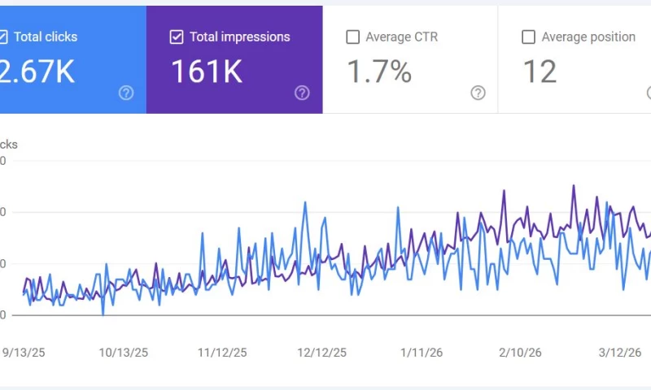Open help icon on Total impressions card
Image resolution: width=651 pixels, height=390 pixels.
click(x=302, y=93)
